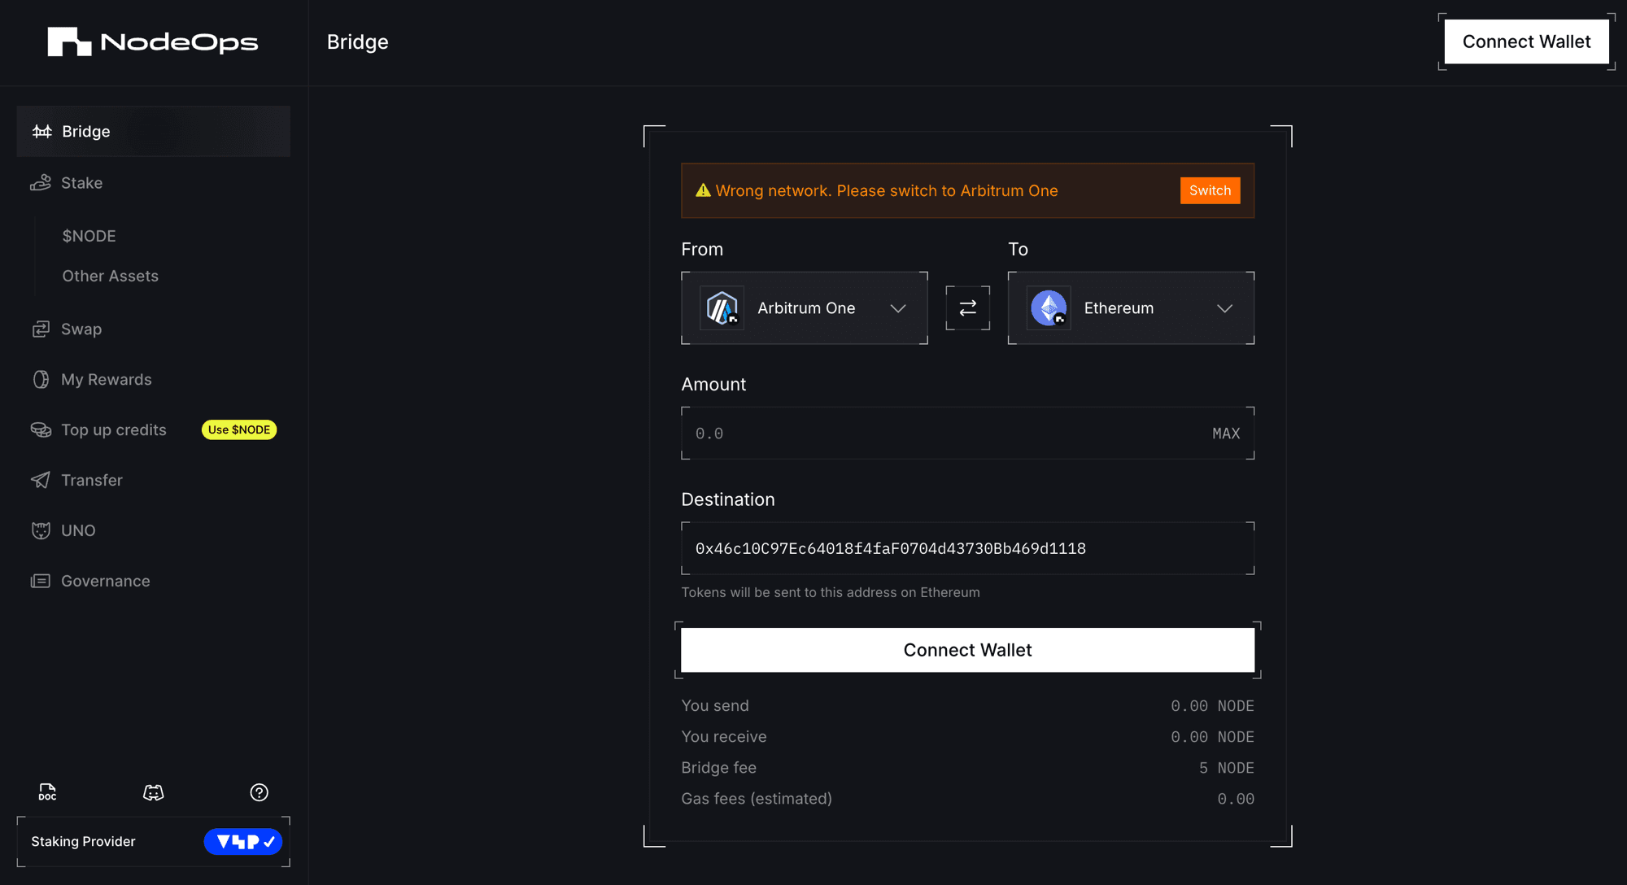Open the Stake menu item
This screenshot has width=1627, height=885.
click(153, 183)
